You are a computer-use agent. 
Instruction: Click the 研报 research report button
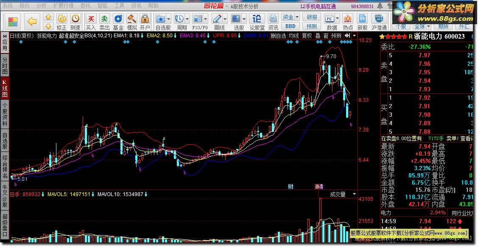(x=312, y=17)
